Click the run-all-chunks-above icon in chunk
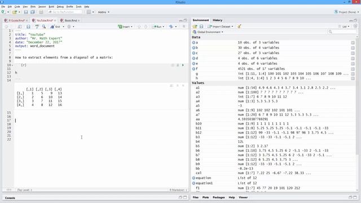The width and height of the screenshot is (361, 203). point(178,65)
